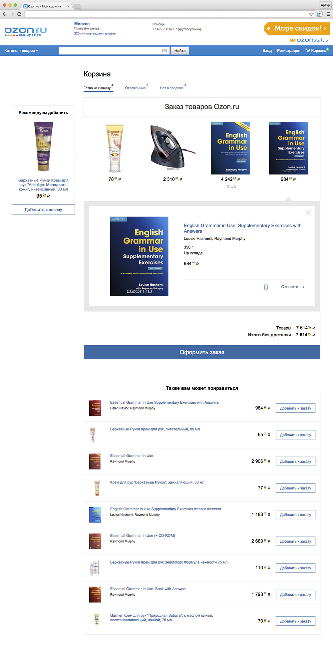This screenshot has width=333, height=661.
Task: Open Essential Grammar in Use Supplementary Exercises with Answers link
Action: tap(165, 402)
